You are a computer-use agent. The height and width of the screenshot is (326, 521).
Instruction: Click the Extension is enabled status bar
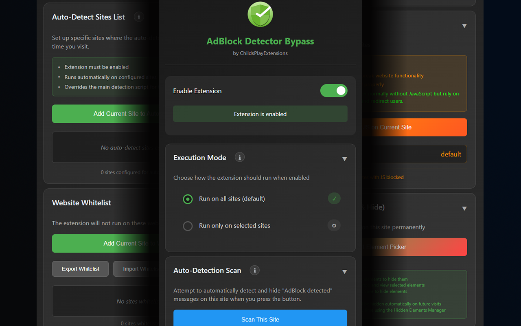tap(260, 114)
